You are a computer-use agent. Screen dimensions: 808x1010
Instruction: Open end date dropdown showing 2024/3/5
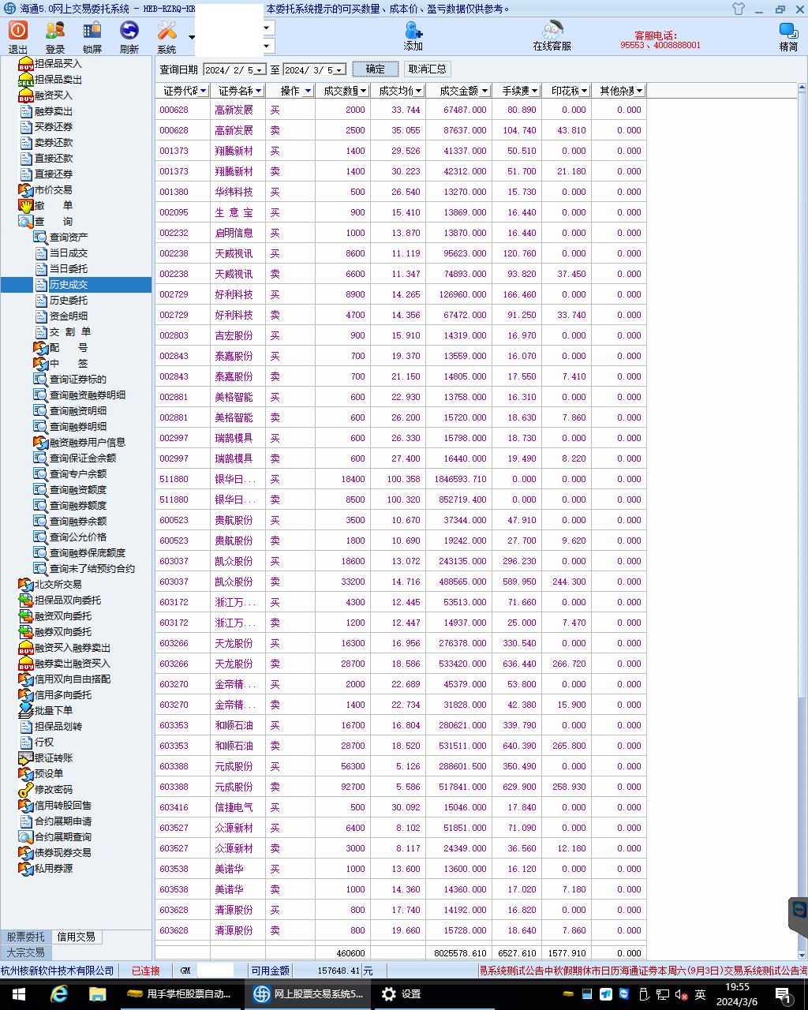tap(339, 70)
